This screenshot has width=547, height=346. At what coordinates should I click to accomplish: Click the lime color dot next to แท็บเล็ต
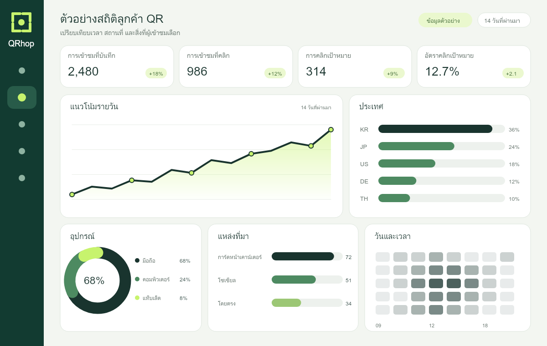(137, 298)
